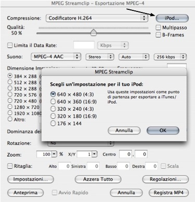The width and height of the screenshot is (195, 202).
Task: Open the Compressione codec dropdown
Action: point(97,18)
